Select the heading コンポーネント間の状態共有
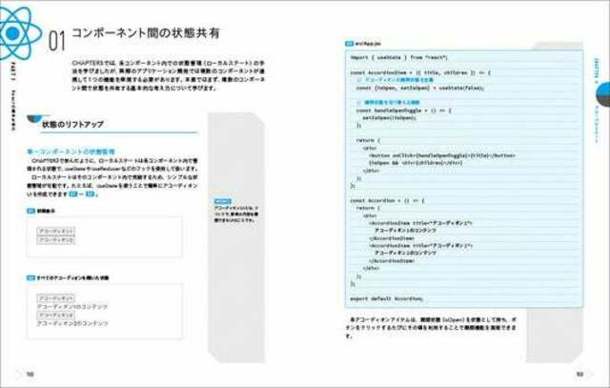Viewport: 610px width, 388px height. [146, 32]
